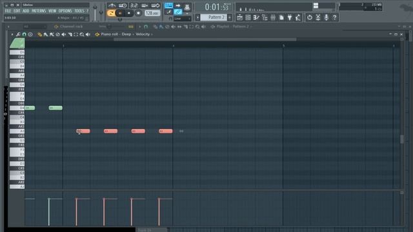This screenshot has width=413, height=232.
Task: Toggle the metronome
Action: [112, 6]
